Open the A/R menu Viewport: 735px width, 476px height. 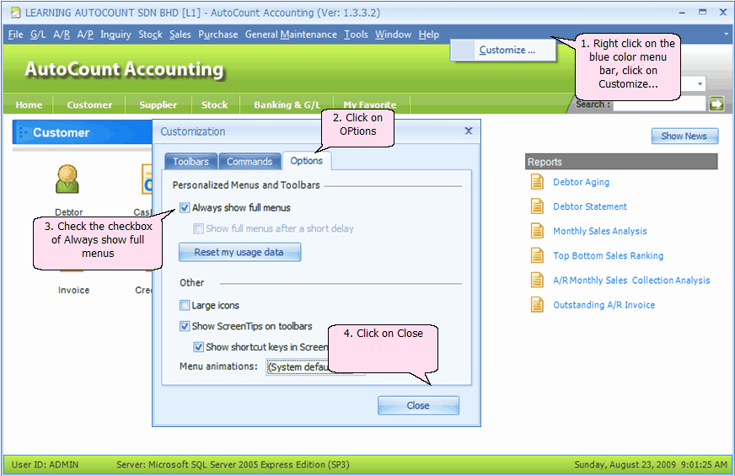62,35
